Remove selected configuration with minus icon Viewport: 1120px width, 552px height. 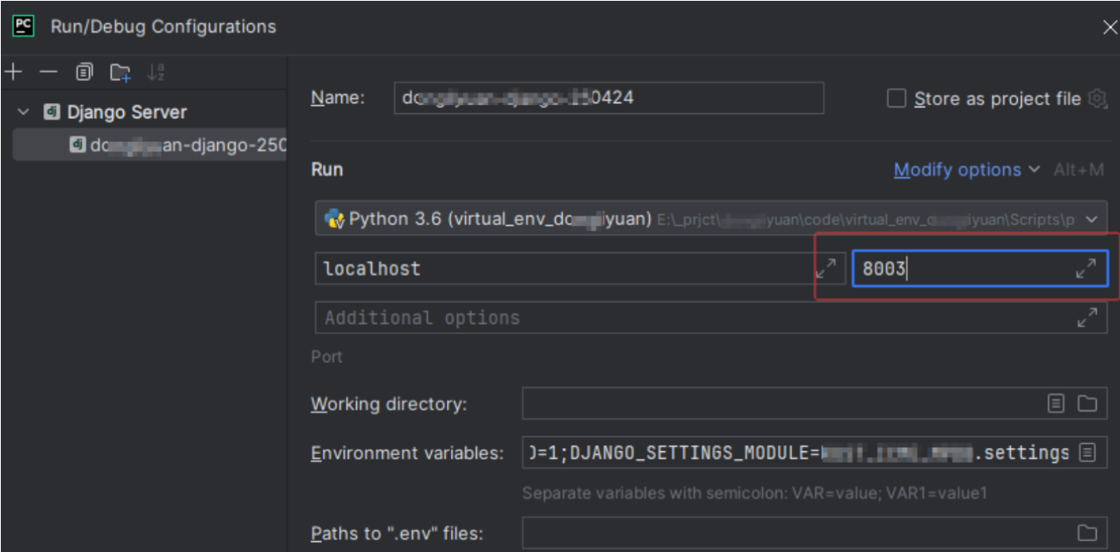click(x=49, y=73)
